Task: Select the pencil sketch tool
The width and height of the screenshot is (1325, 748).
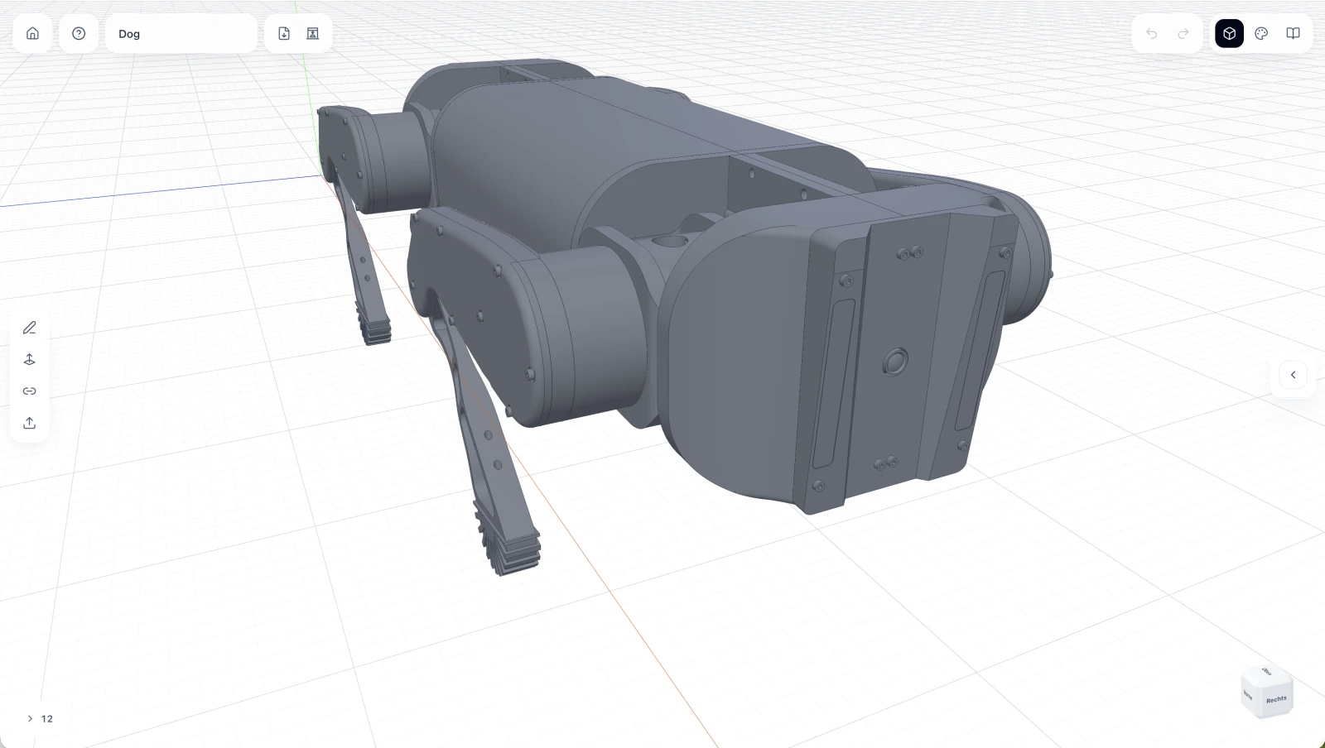Action: tap(30, 328)
